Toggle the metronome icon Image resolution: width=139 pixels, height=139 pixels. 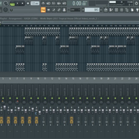[43, 3]
